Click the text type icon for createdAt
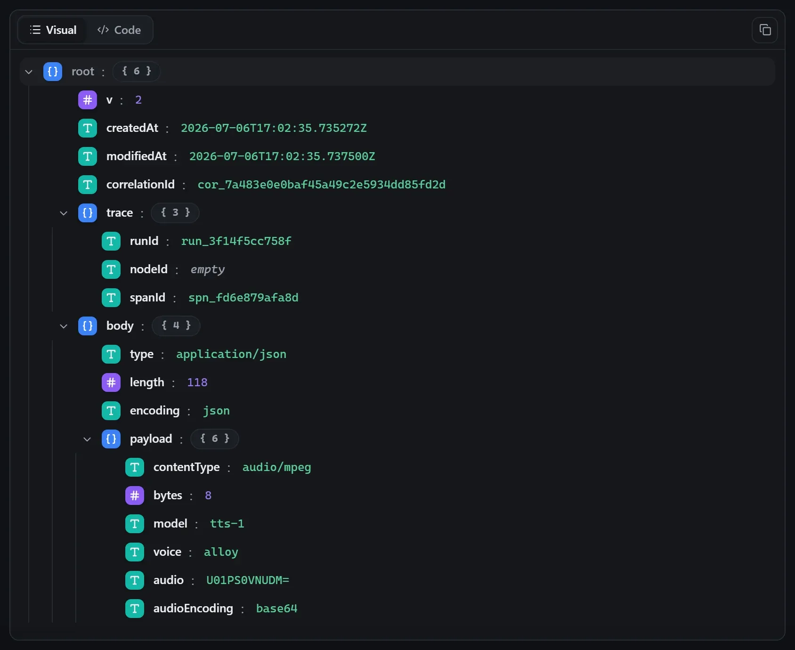 point(88,128)
